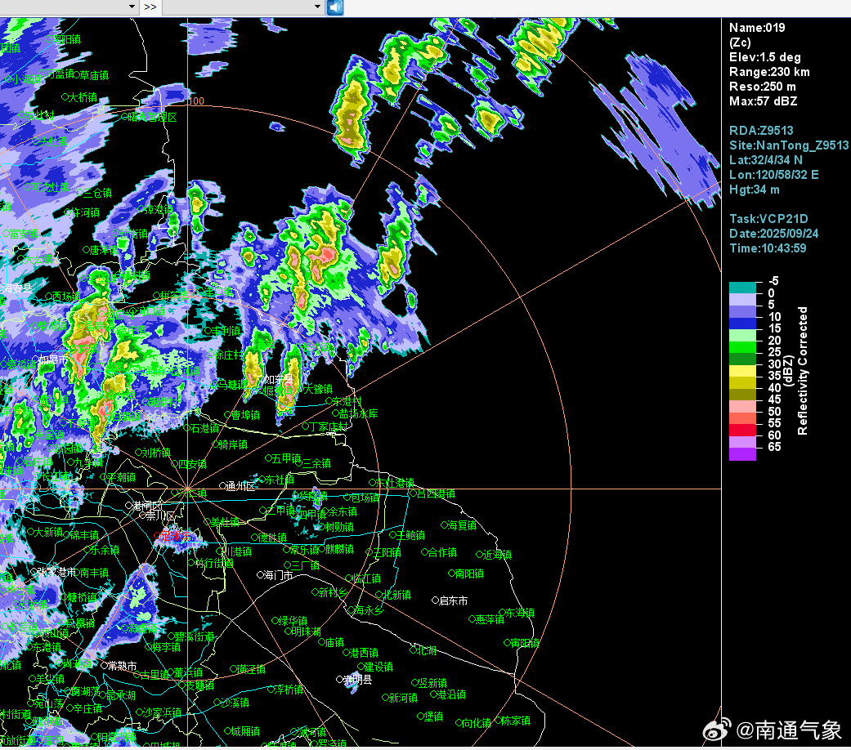Click the 陈家镇 map label
This screenshot has height=750, width=851.
(x=515, y=721)
